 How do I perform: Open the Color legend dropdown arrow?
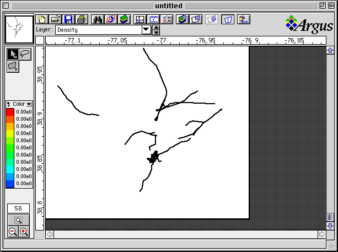pos(29,104)
